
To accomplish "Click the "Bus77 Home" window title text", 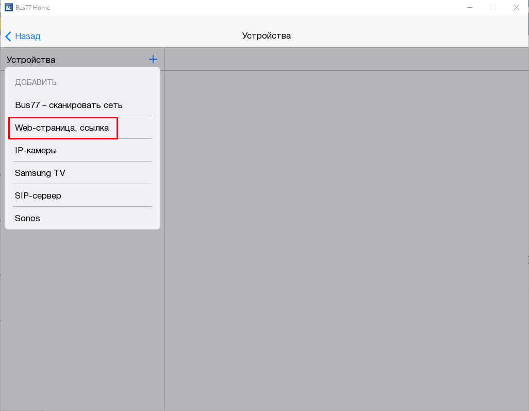I will [x=33, y=8].
